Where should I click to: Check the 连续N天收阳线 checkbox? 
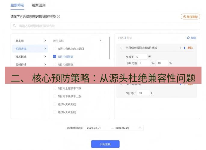(x=54, y=104)
